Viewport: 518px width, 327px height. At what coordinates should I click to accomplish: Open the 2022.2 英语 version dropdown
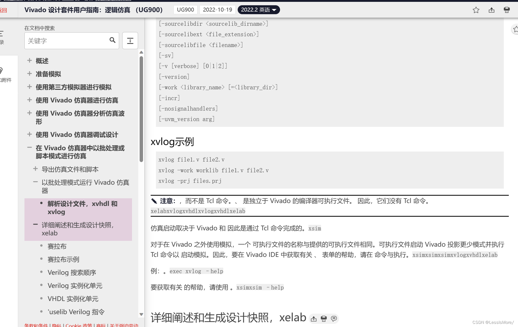click(259, 10)
